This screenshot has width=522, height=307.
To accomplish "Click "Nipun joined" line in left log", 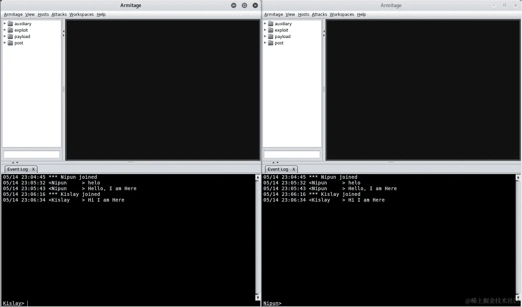I will tap(79, 177).
